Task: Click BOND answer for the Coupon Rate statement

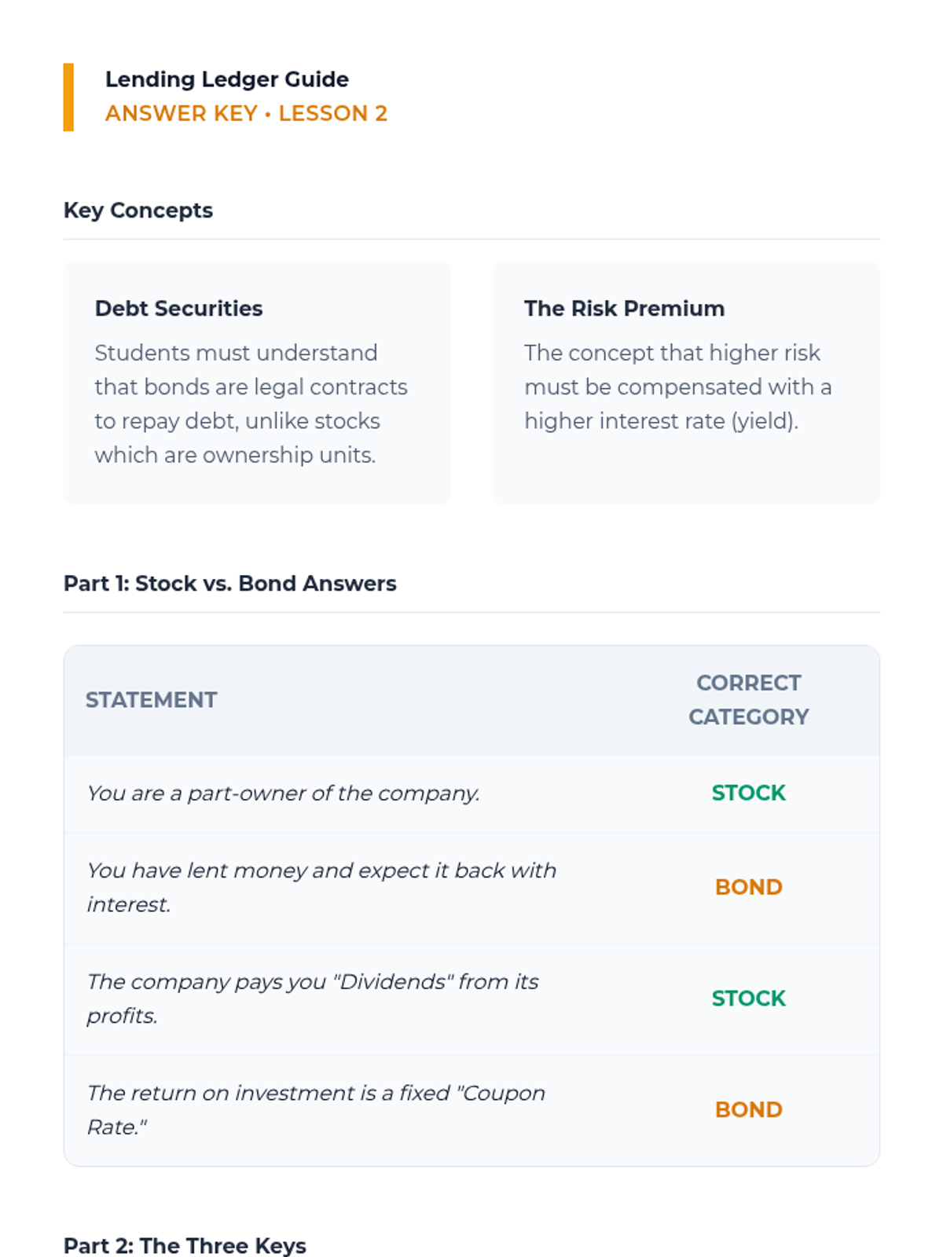Action: [748, 1109]
